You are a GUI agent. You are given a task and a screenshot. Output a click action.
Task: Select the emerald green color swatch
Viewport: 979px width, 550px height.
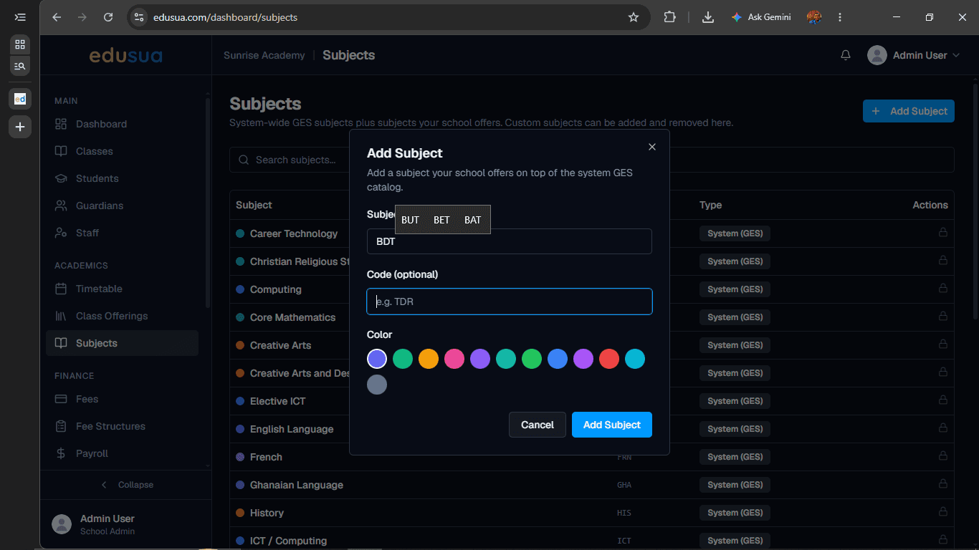(x=403, y=359)
